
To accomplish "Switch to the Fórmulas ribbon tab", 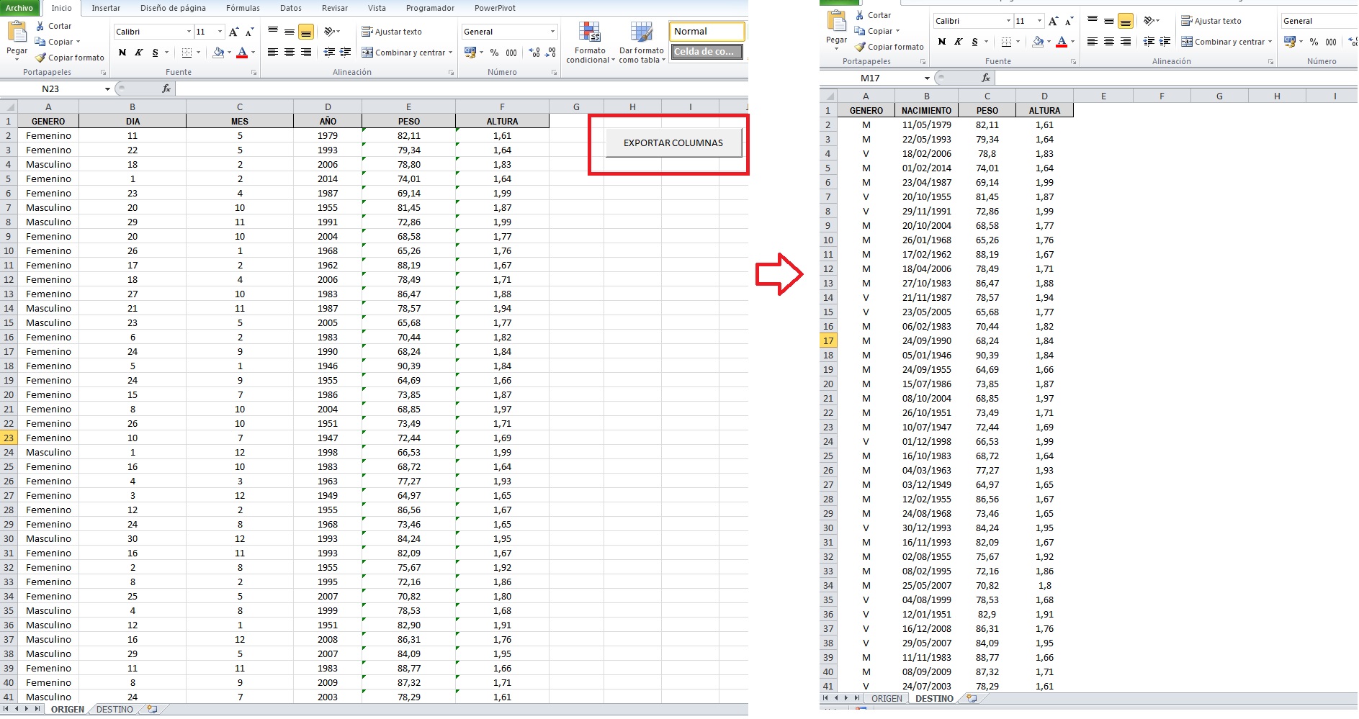I will (243, 8).
